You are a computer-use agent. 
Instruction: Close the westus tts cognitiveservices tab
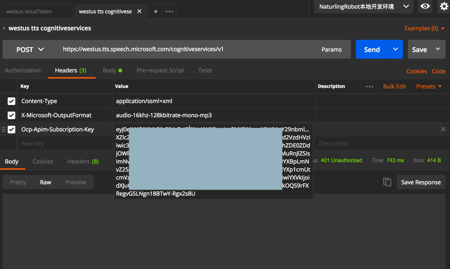click(x=140, y=11)
